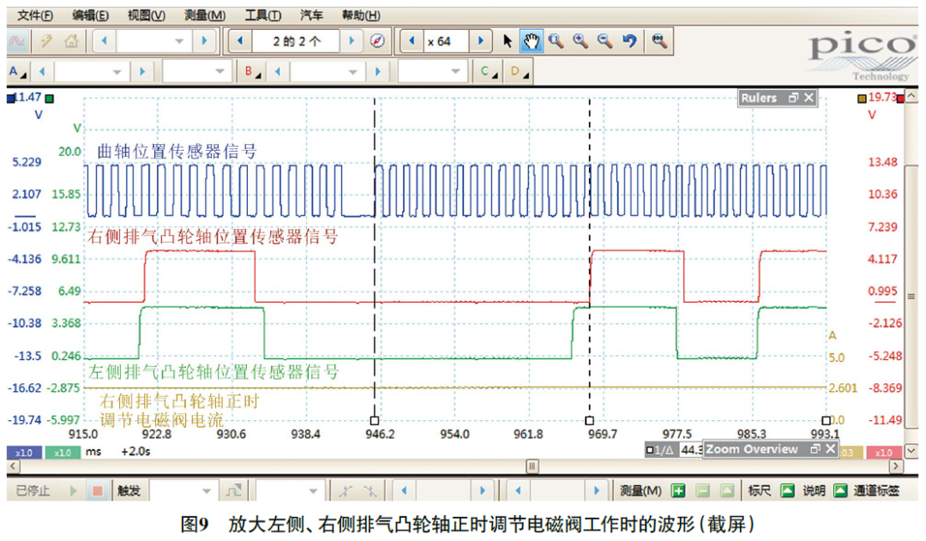The height and width of the screenshot is (541, 926).
Task: Open Channel C options button
Action: pyautogui.click(x=489, y=72)
